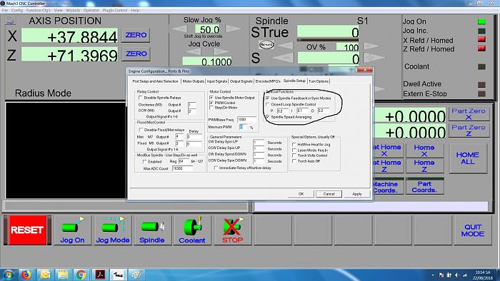Switch to Port Setup and Axis Selection tab
The height and width of the screenshot is (281, 500).
tap(155, 81)
